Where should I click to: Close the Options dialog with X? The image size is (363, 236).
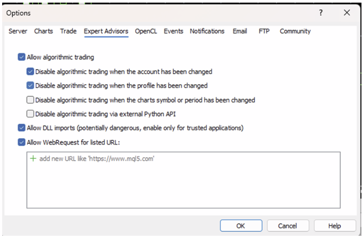tap(347, 13)
